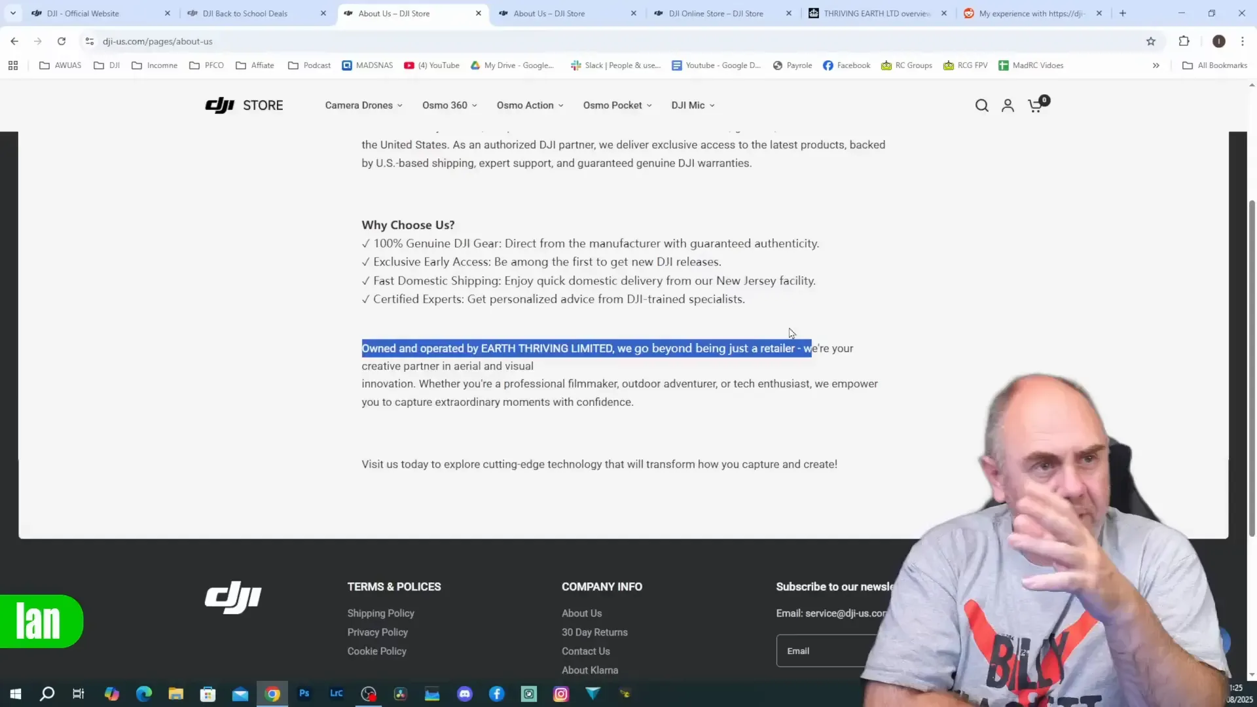
Task: Open Task View on the taskbar
Action: [79, 694]
